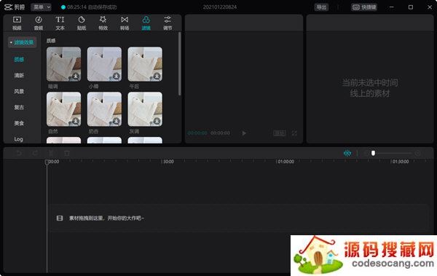Collapse the 滤镜效果 category group
Screen dimensions: 437x276
coord(23,42)
